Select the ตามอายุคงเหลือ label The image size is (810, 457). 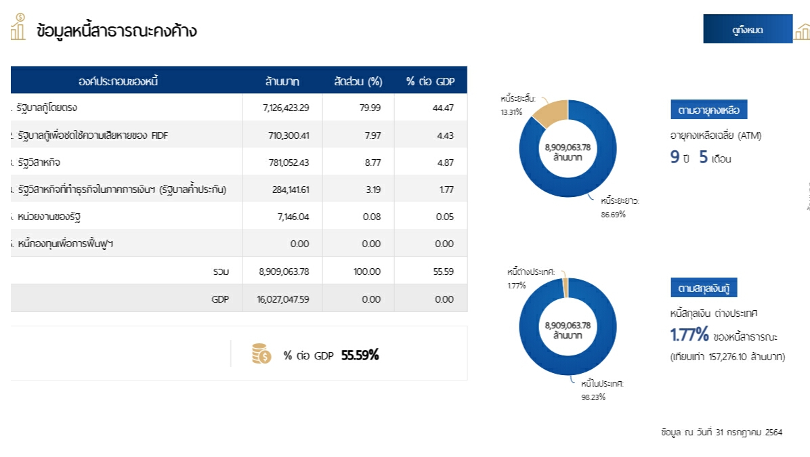[x=708, y=110]
